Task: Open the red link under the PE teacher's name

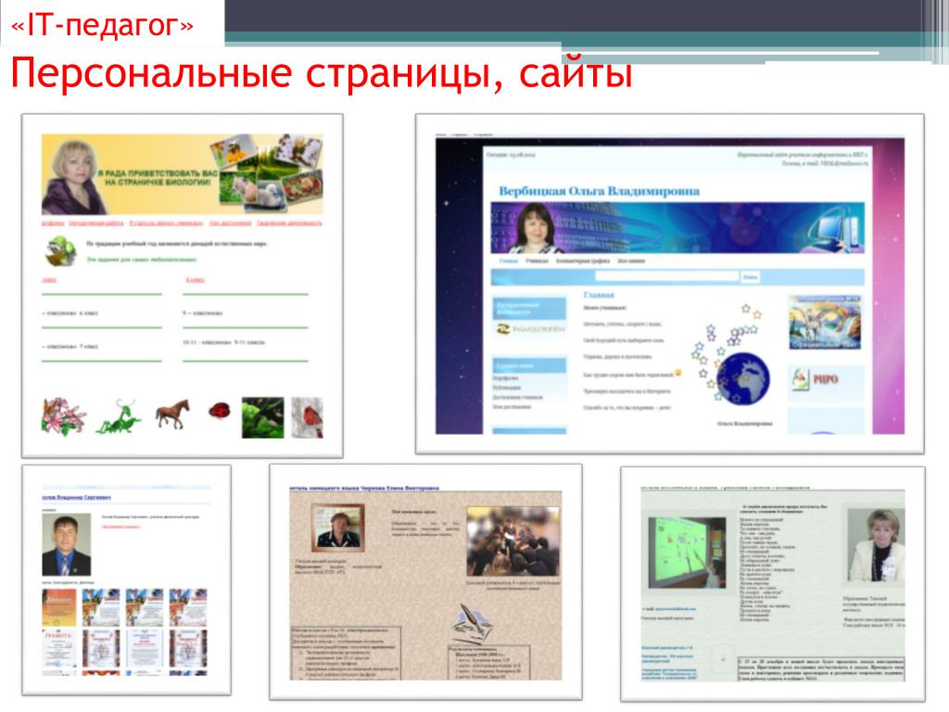Action: pyautogui.click(x=121, y=527)
